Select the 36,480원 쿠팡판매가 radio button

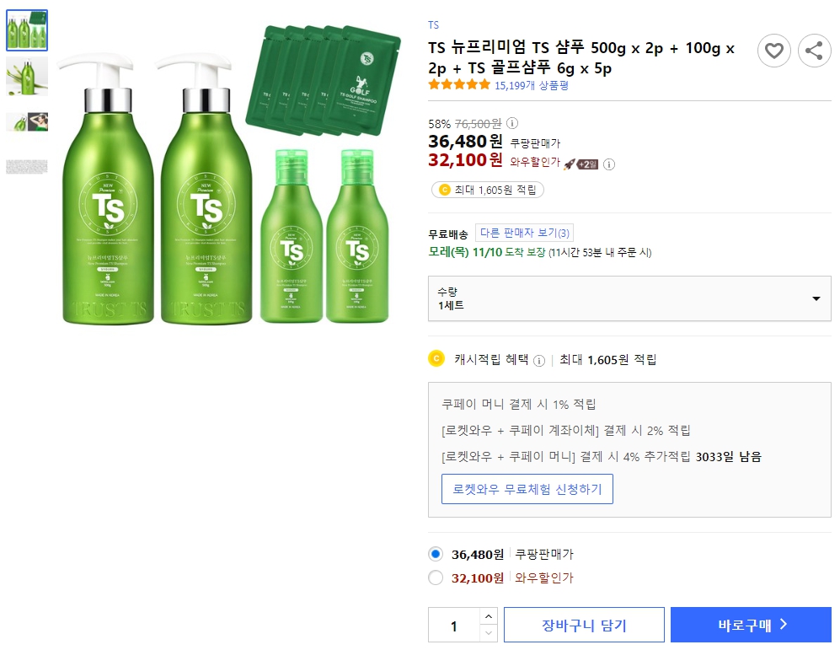click(x=436, y=553)
